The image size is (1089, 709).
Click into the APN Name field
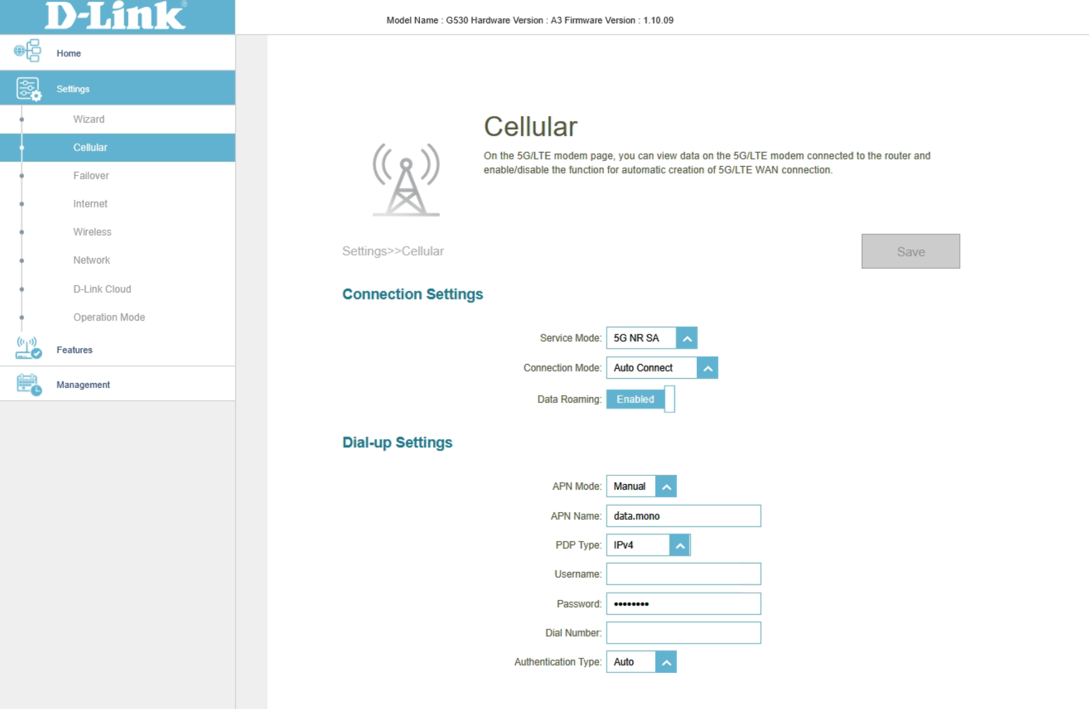coord(683,516)
